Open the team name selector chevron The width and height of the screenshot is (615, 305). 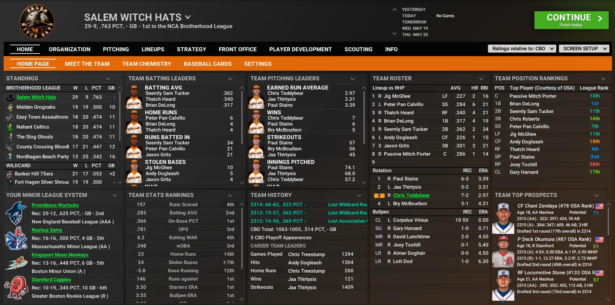tap(188, 17)
